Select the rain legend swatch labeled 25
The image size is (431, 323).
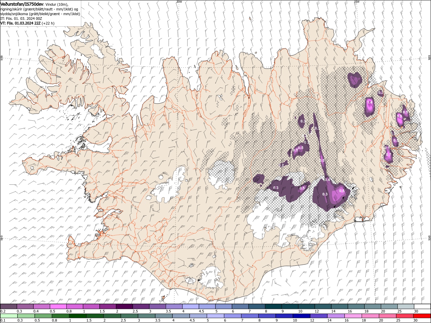click(x=404, y=316)
